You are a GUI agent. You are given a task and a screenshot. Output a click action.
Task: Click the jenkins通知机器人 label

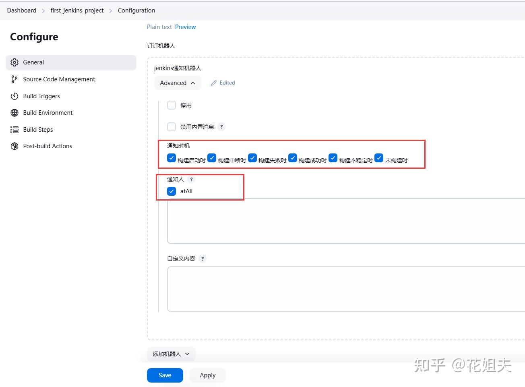pyautogui.click(x=178, y=68)
